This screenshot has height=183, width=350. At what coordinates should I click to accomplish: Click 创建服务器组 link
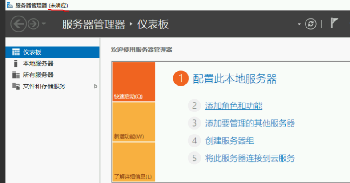pos(229,141)
